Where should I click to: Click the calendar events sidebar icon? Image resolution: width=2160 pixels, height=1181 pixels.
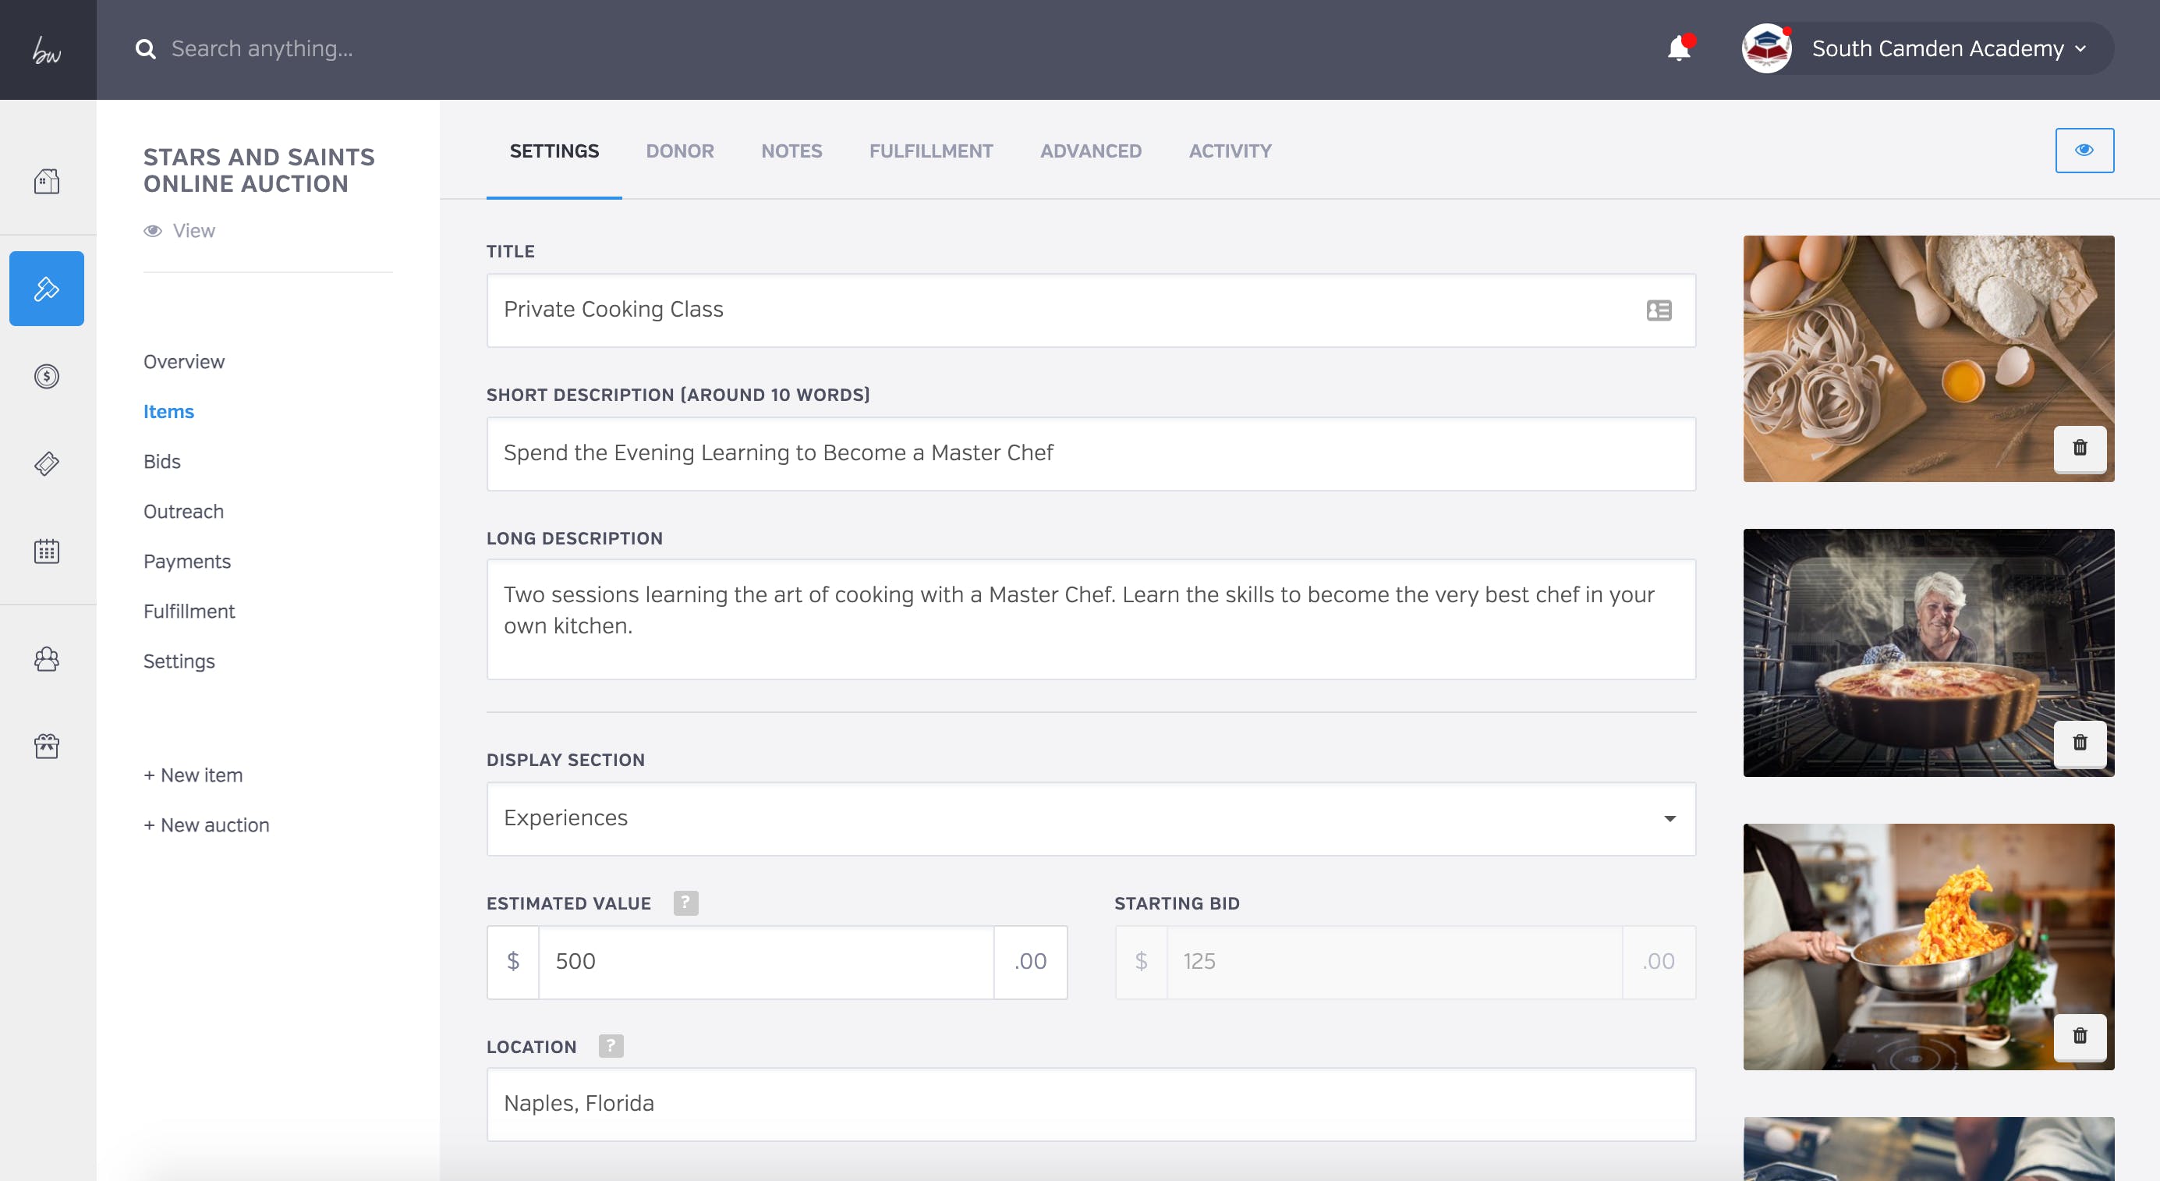click(46, 551)
